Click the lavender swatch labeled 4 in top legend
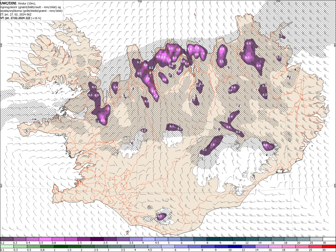The width and height of the screenshot is (336, 252). coord(149,239)
